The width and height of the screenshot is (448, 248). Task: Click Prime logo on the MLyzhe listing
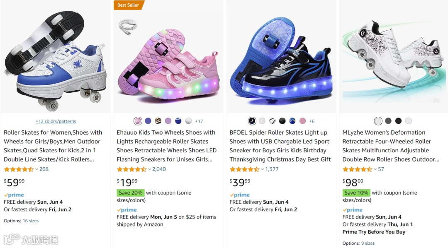click(x=353, y=210)
